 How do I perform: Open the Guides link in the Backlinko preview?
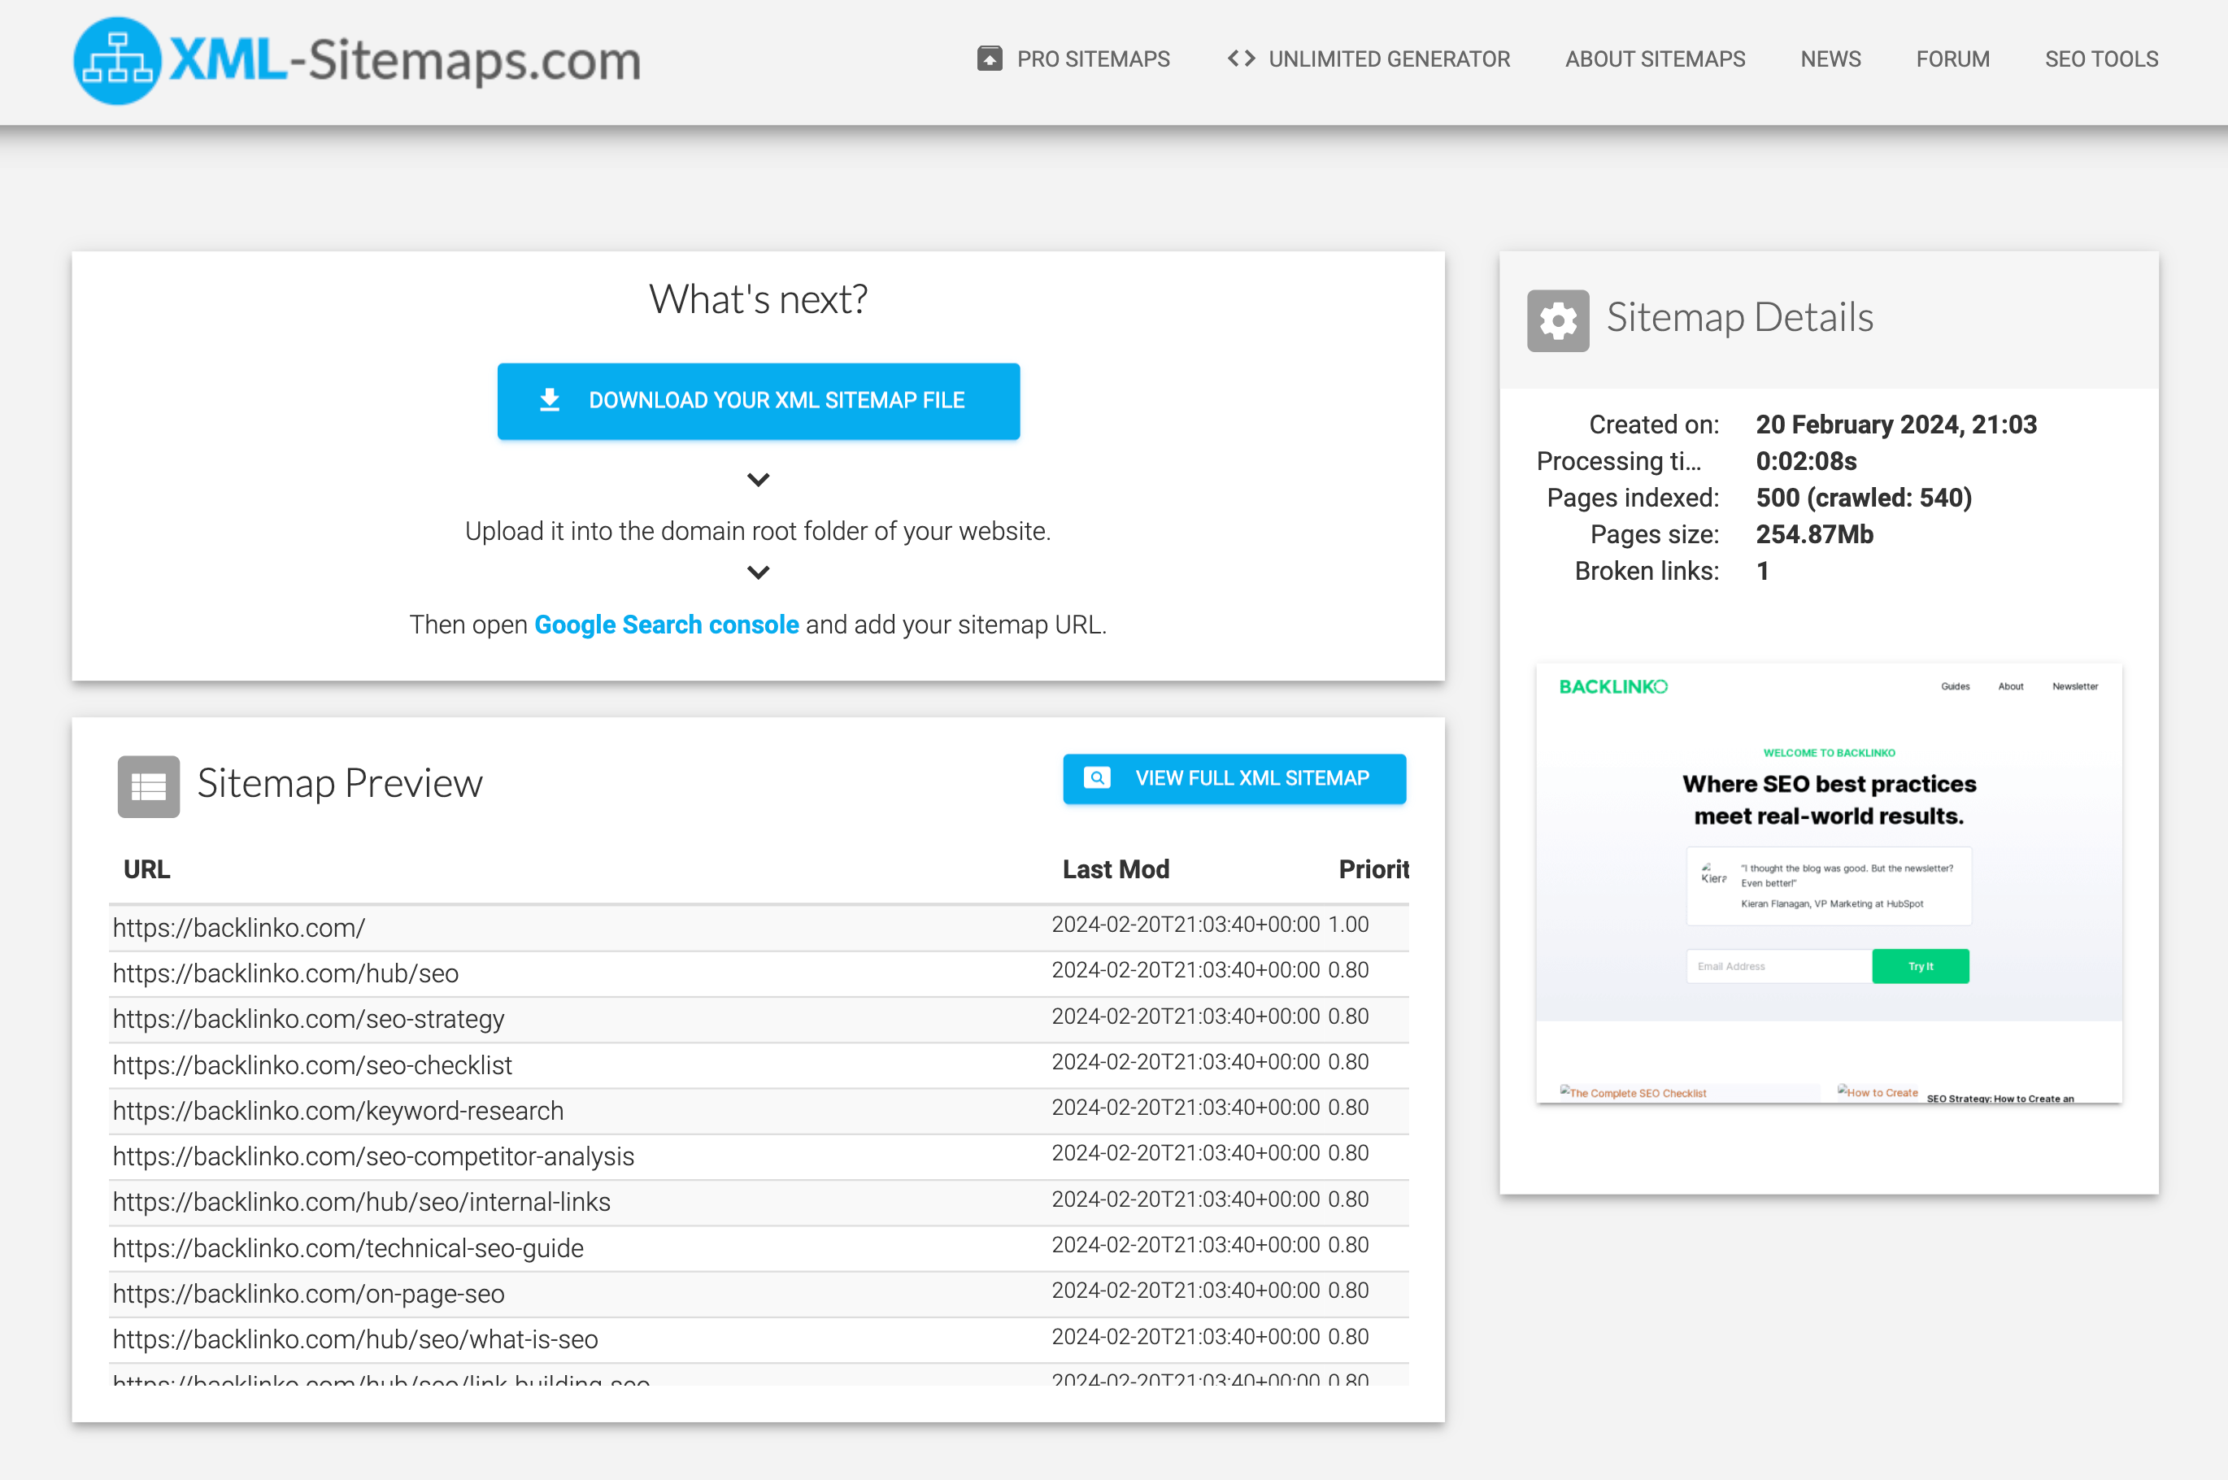coord(1956,686)
